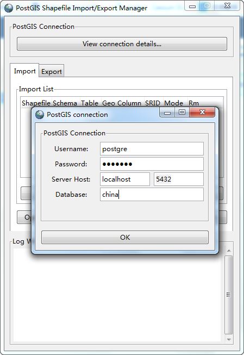Click the Database field containing china
The width and height of the screenshot is (244, 355).
coord(152,194)
